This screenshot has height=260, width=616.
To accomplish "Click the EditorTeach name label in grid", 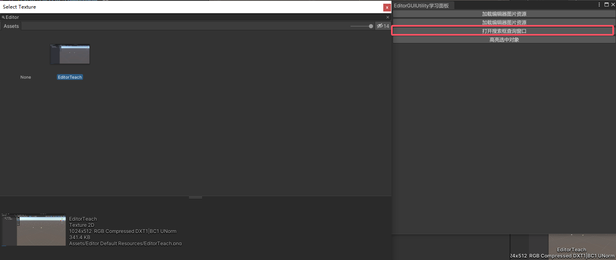I will [70, 77].
